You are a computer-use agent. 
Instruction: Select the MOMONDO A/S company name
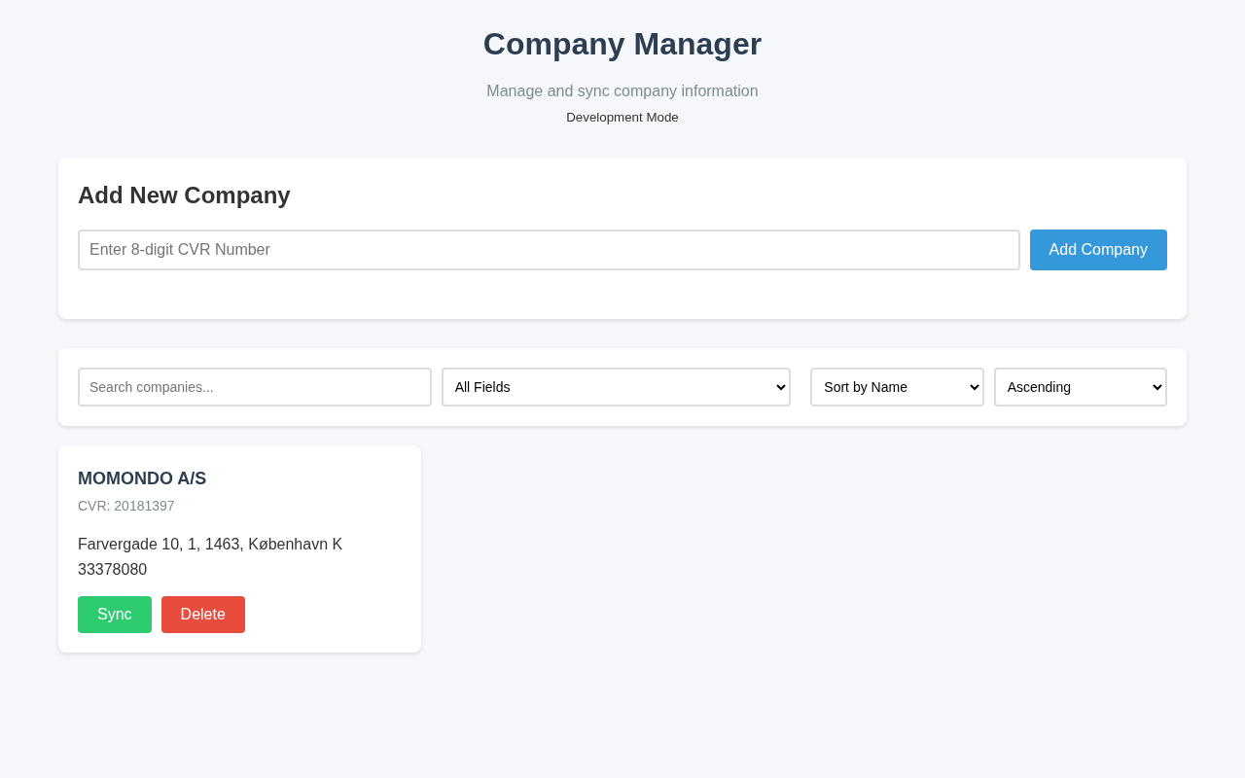coord(142,478)
